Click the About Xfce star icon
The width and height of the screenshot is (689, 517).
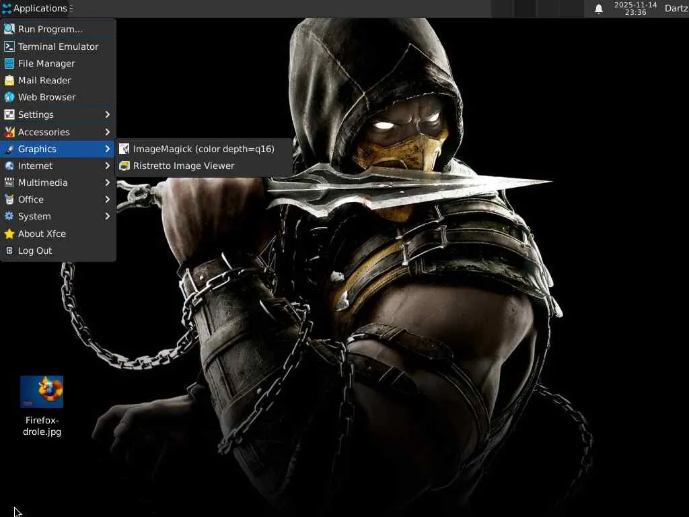[9, 234]
